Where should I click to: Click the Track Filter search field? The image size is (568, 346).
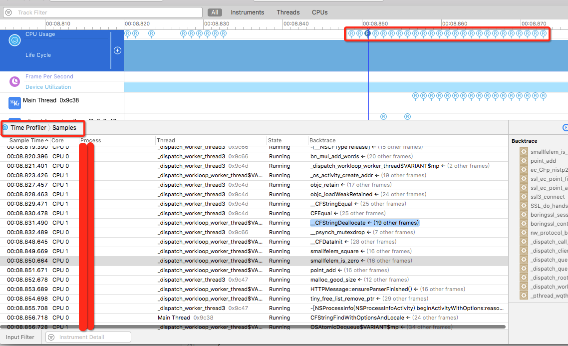point(102,12)
